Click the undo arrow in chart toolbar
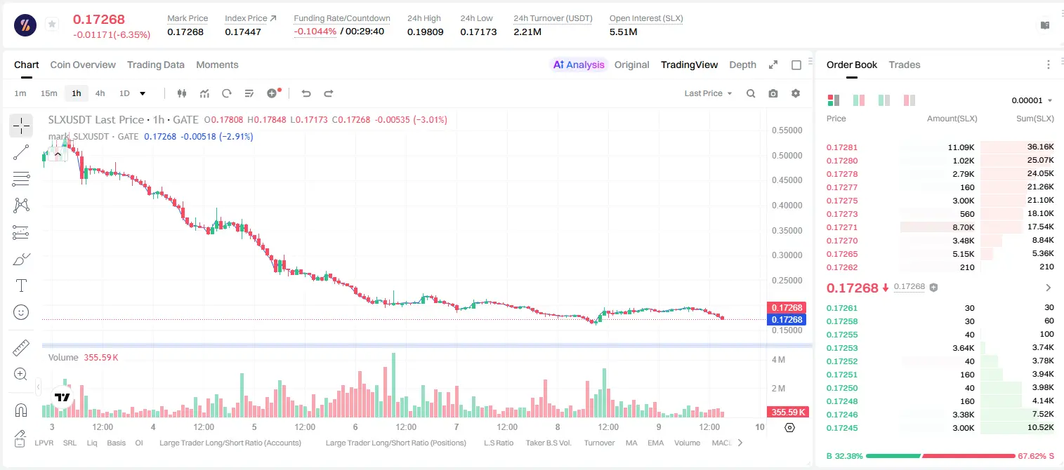1064x470 pixels. (306, 93)
